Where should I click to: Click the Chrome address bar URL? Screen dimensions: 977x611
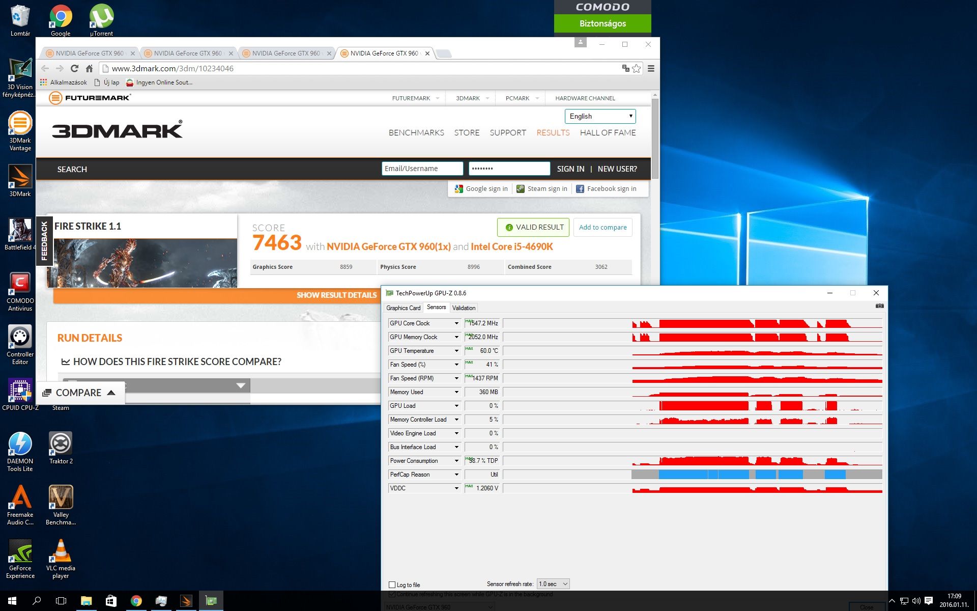pos(173,68)
